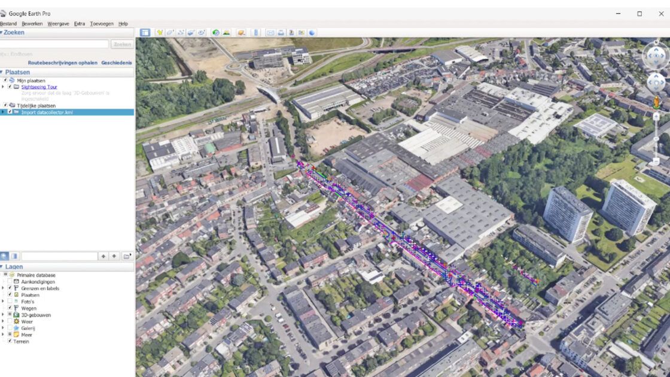This screenshot has width=670, height=377.
Task: Uncheck the Import datacollector.kml checkbox
Action: pos(10,112)
